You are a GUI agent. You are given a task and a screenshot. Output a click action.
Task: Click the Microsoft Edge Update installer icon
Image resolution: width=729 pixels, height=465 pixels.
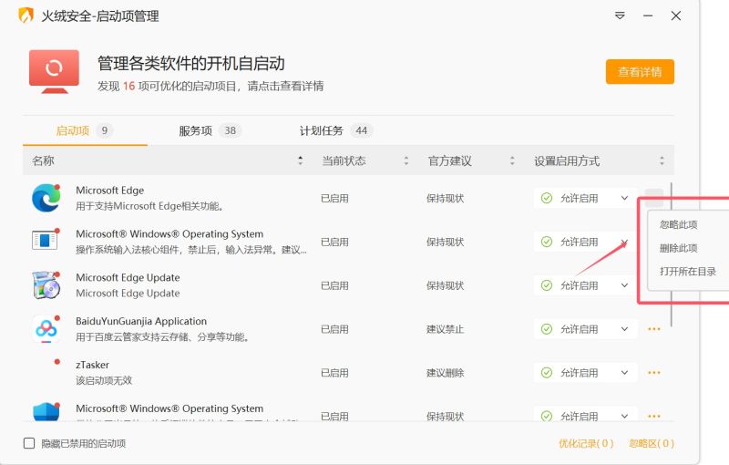(46, 284)
